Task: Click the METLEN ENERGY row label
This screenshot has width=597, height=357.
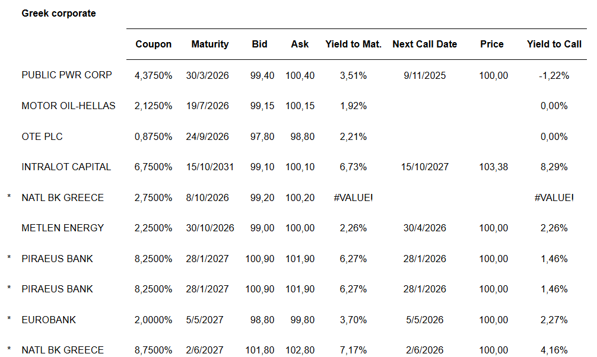Action: click(x=62, y=228)
